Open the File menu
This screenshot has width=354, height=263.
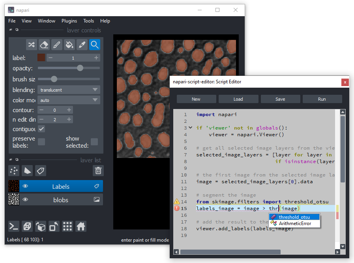pos(12,21)
